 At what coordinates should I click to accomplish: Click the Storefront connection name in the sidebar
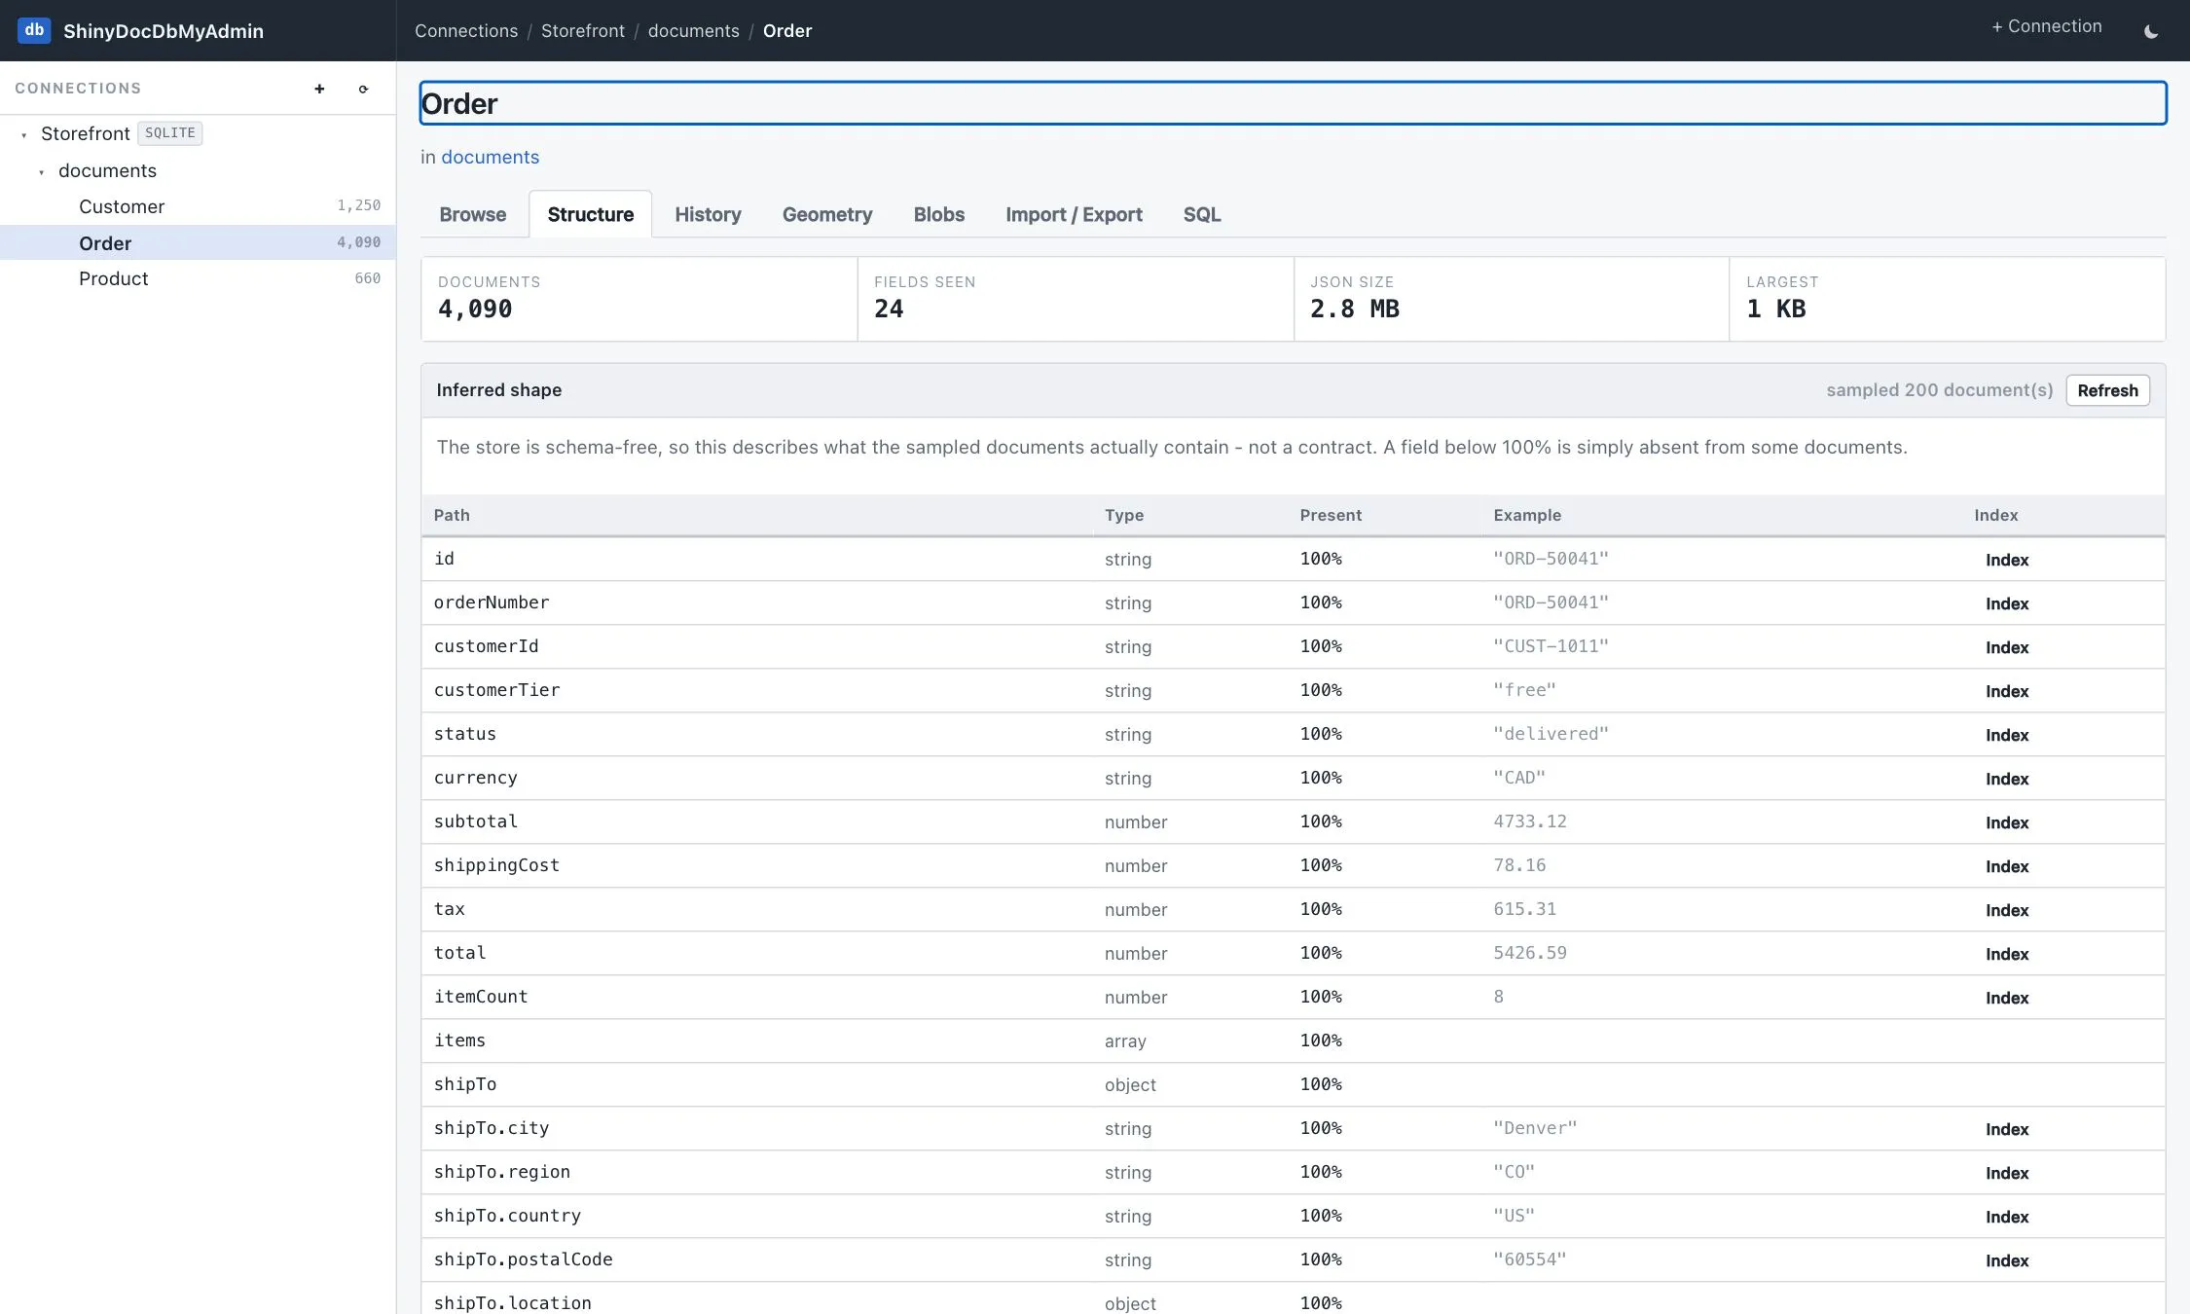pyautogui.click(x=86, y=133)
